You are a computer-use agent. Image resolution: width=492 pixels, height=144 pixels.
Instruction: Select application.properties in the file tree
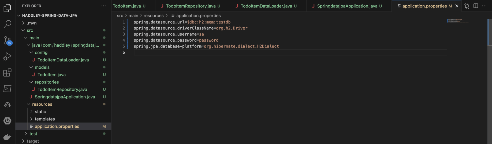click(63, 126)
